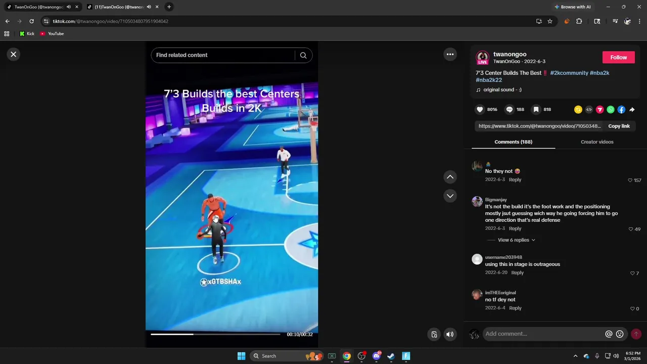Open the #nba2k22 hashtag

click(489, 80)
